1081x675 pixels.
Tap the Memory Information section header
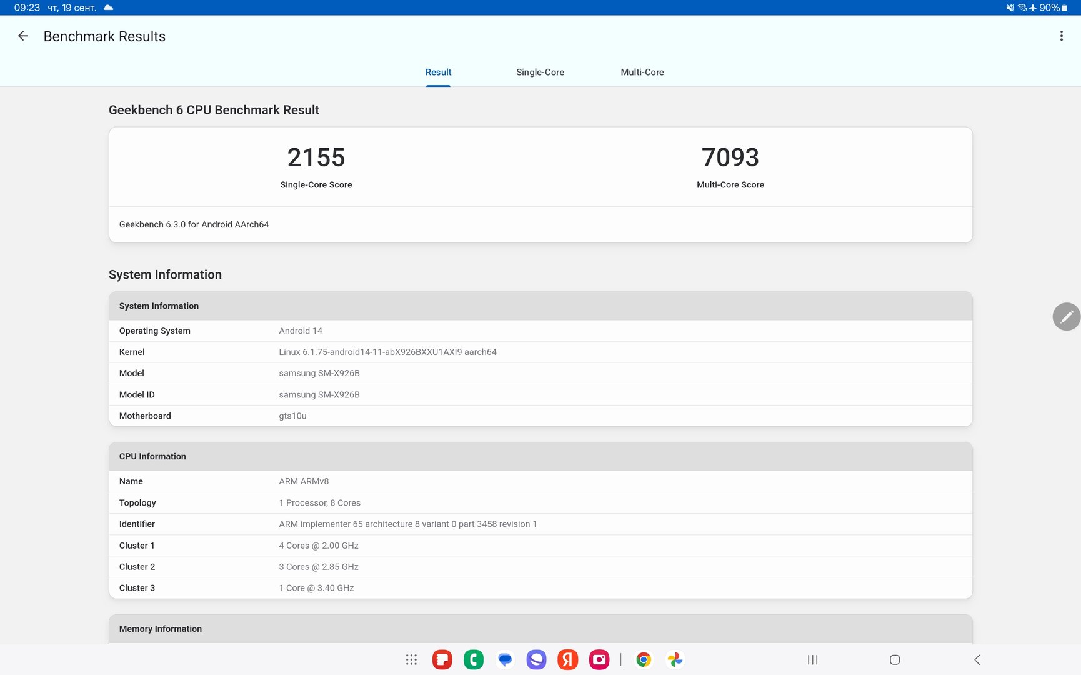click(540, 629)
